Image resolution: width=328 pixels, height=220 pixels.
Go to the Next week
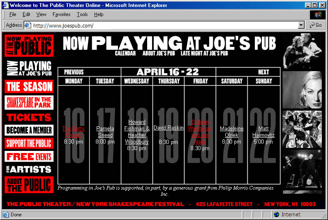coord(263,72)
